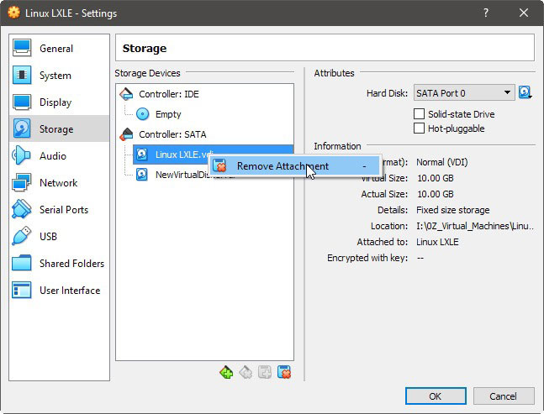This screenshot has width=544, height=414.
Task: Confirm settings with the OK button
Action: [x=436, y=396]
